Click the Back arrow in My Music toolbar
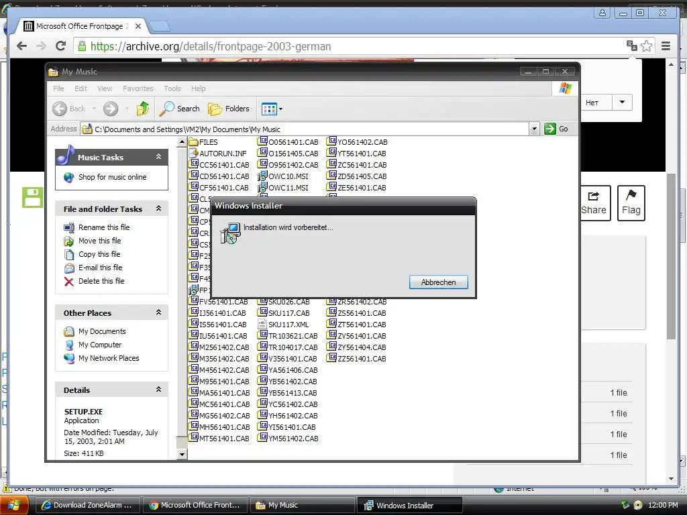 (x=60, y=109)
